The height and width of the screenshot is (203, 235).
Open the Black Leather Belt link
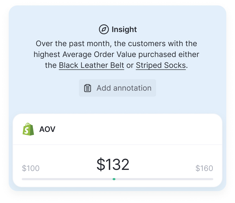pos(91,65)
